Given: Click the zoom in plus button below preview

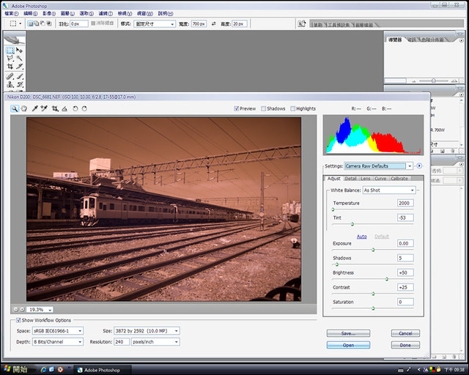Looking at the screenshot, I should point(22,309).
